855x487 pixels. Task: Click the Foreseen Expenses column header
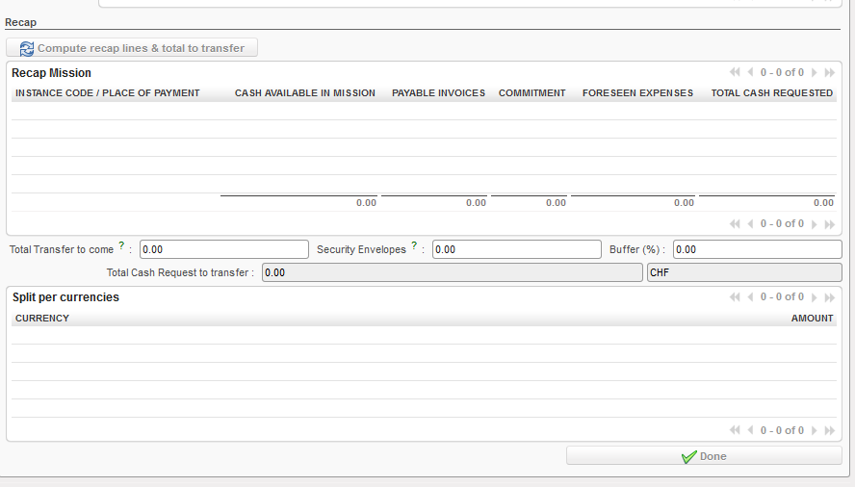pos(637,93)
